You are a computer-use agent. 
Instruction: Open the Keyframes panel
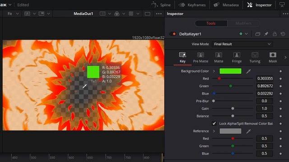click(192, 5)
